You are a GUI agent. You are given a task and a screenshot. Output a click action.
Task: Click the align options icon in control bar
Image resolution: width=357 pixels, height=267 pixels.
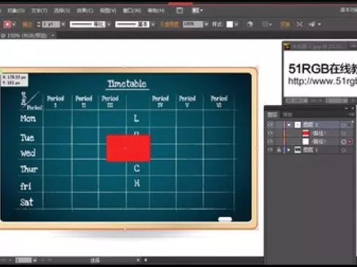(266, 24)
